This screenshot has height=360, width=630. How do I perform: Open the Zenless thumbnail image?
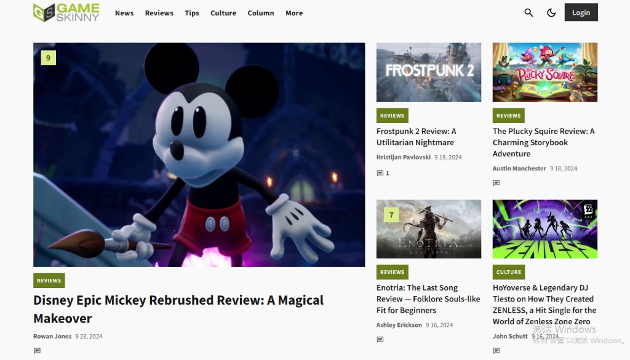545,229
